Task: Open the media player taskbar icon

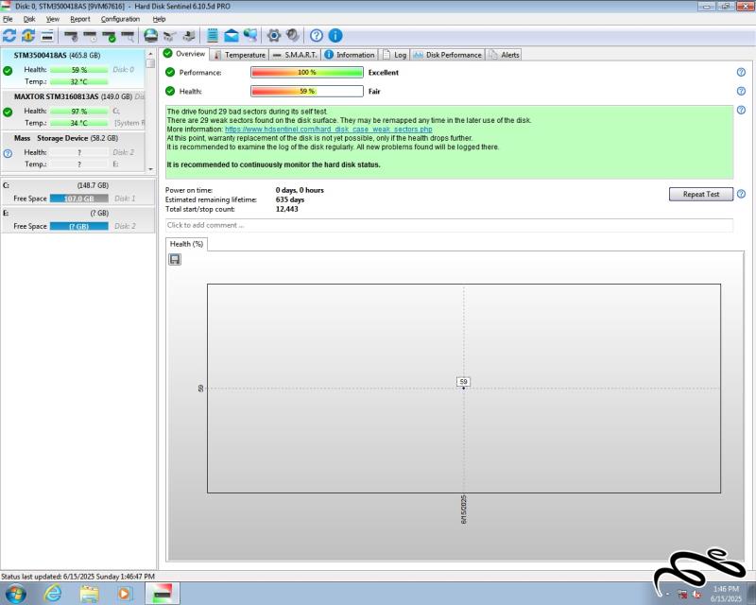Action: tap(125, 594)
